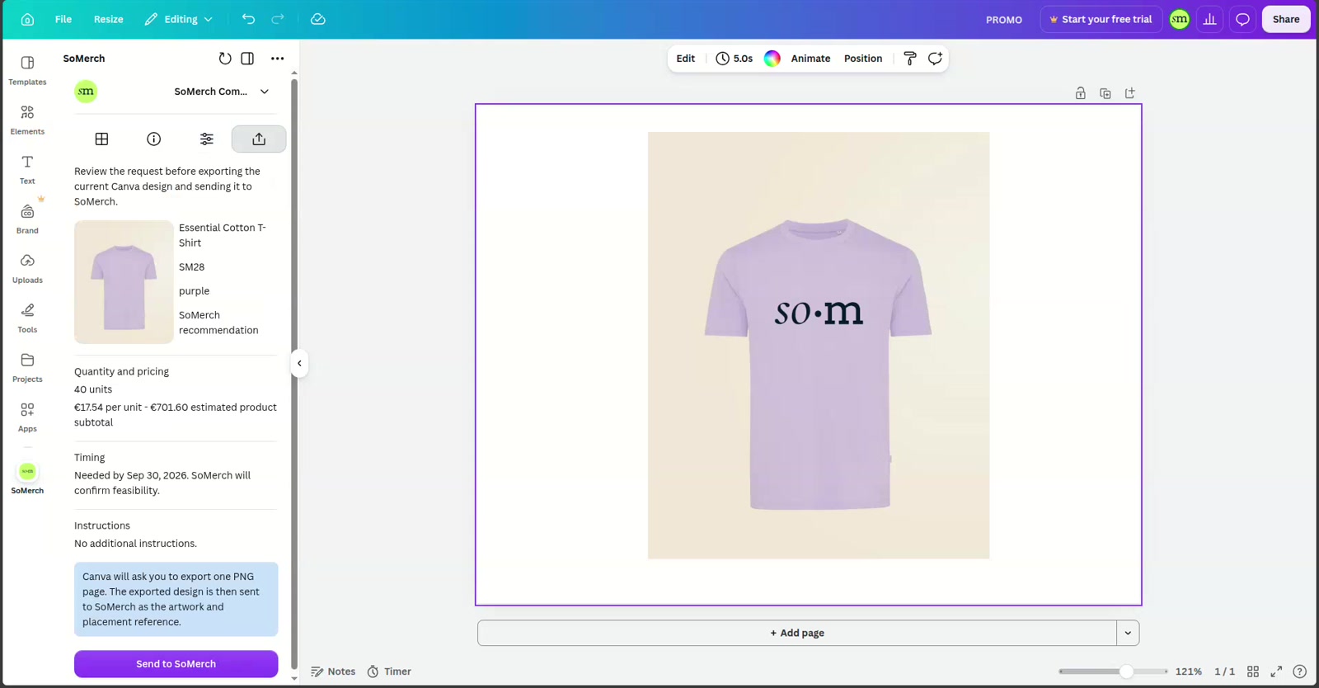Select the copy style paint roller
The height and width of the screenshot is (688, 1319).
click(910, 59)
